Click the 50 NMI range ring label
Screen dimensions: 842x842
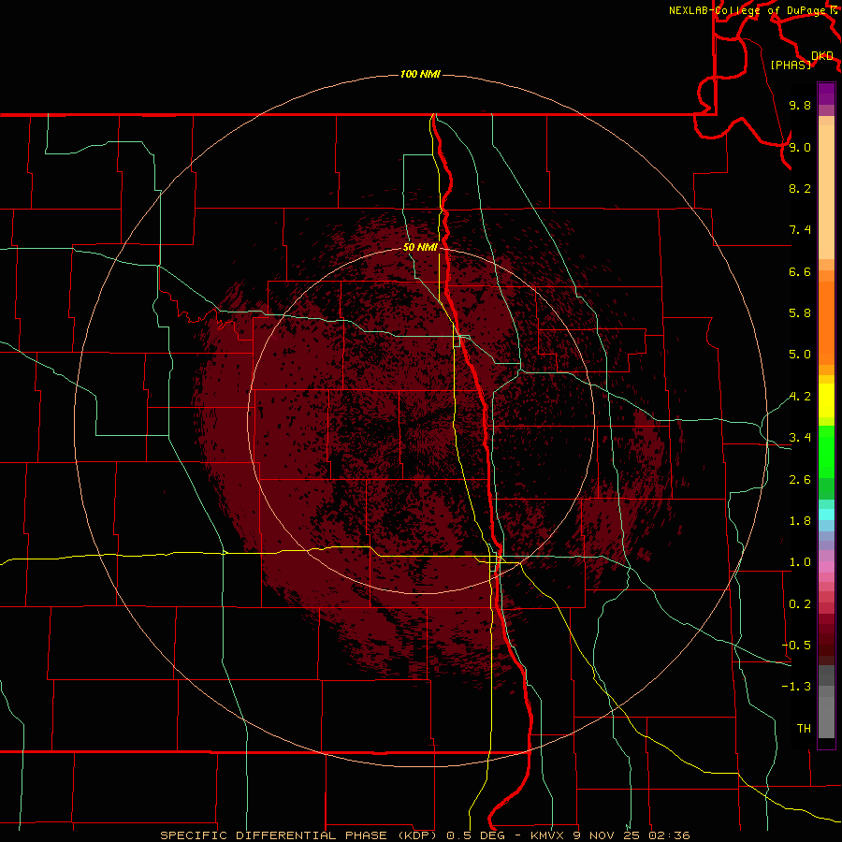420,247
